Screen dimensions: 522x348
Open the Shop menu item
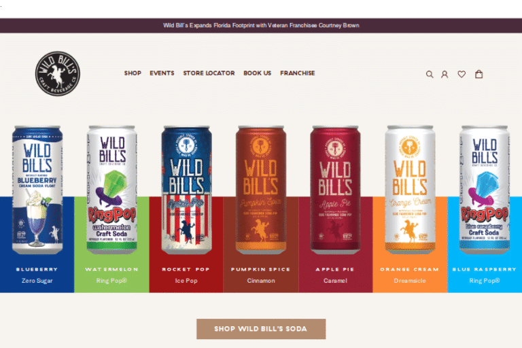pyautogui.click(x=133, y=73)
